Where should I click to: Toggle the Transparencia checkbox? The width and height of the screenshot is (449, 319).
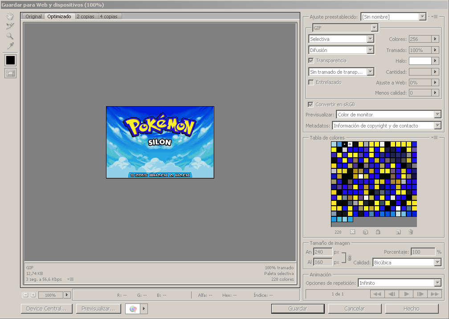click(x=311, y=60)
